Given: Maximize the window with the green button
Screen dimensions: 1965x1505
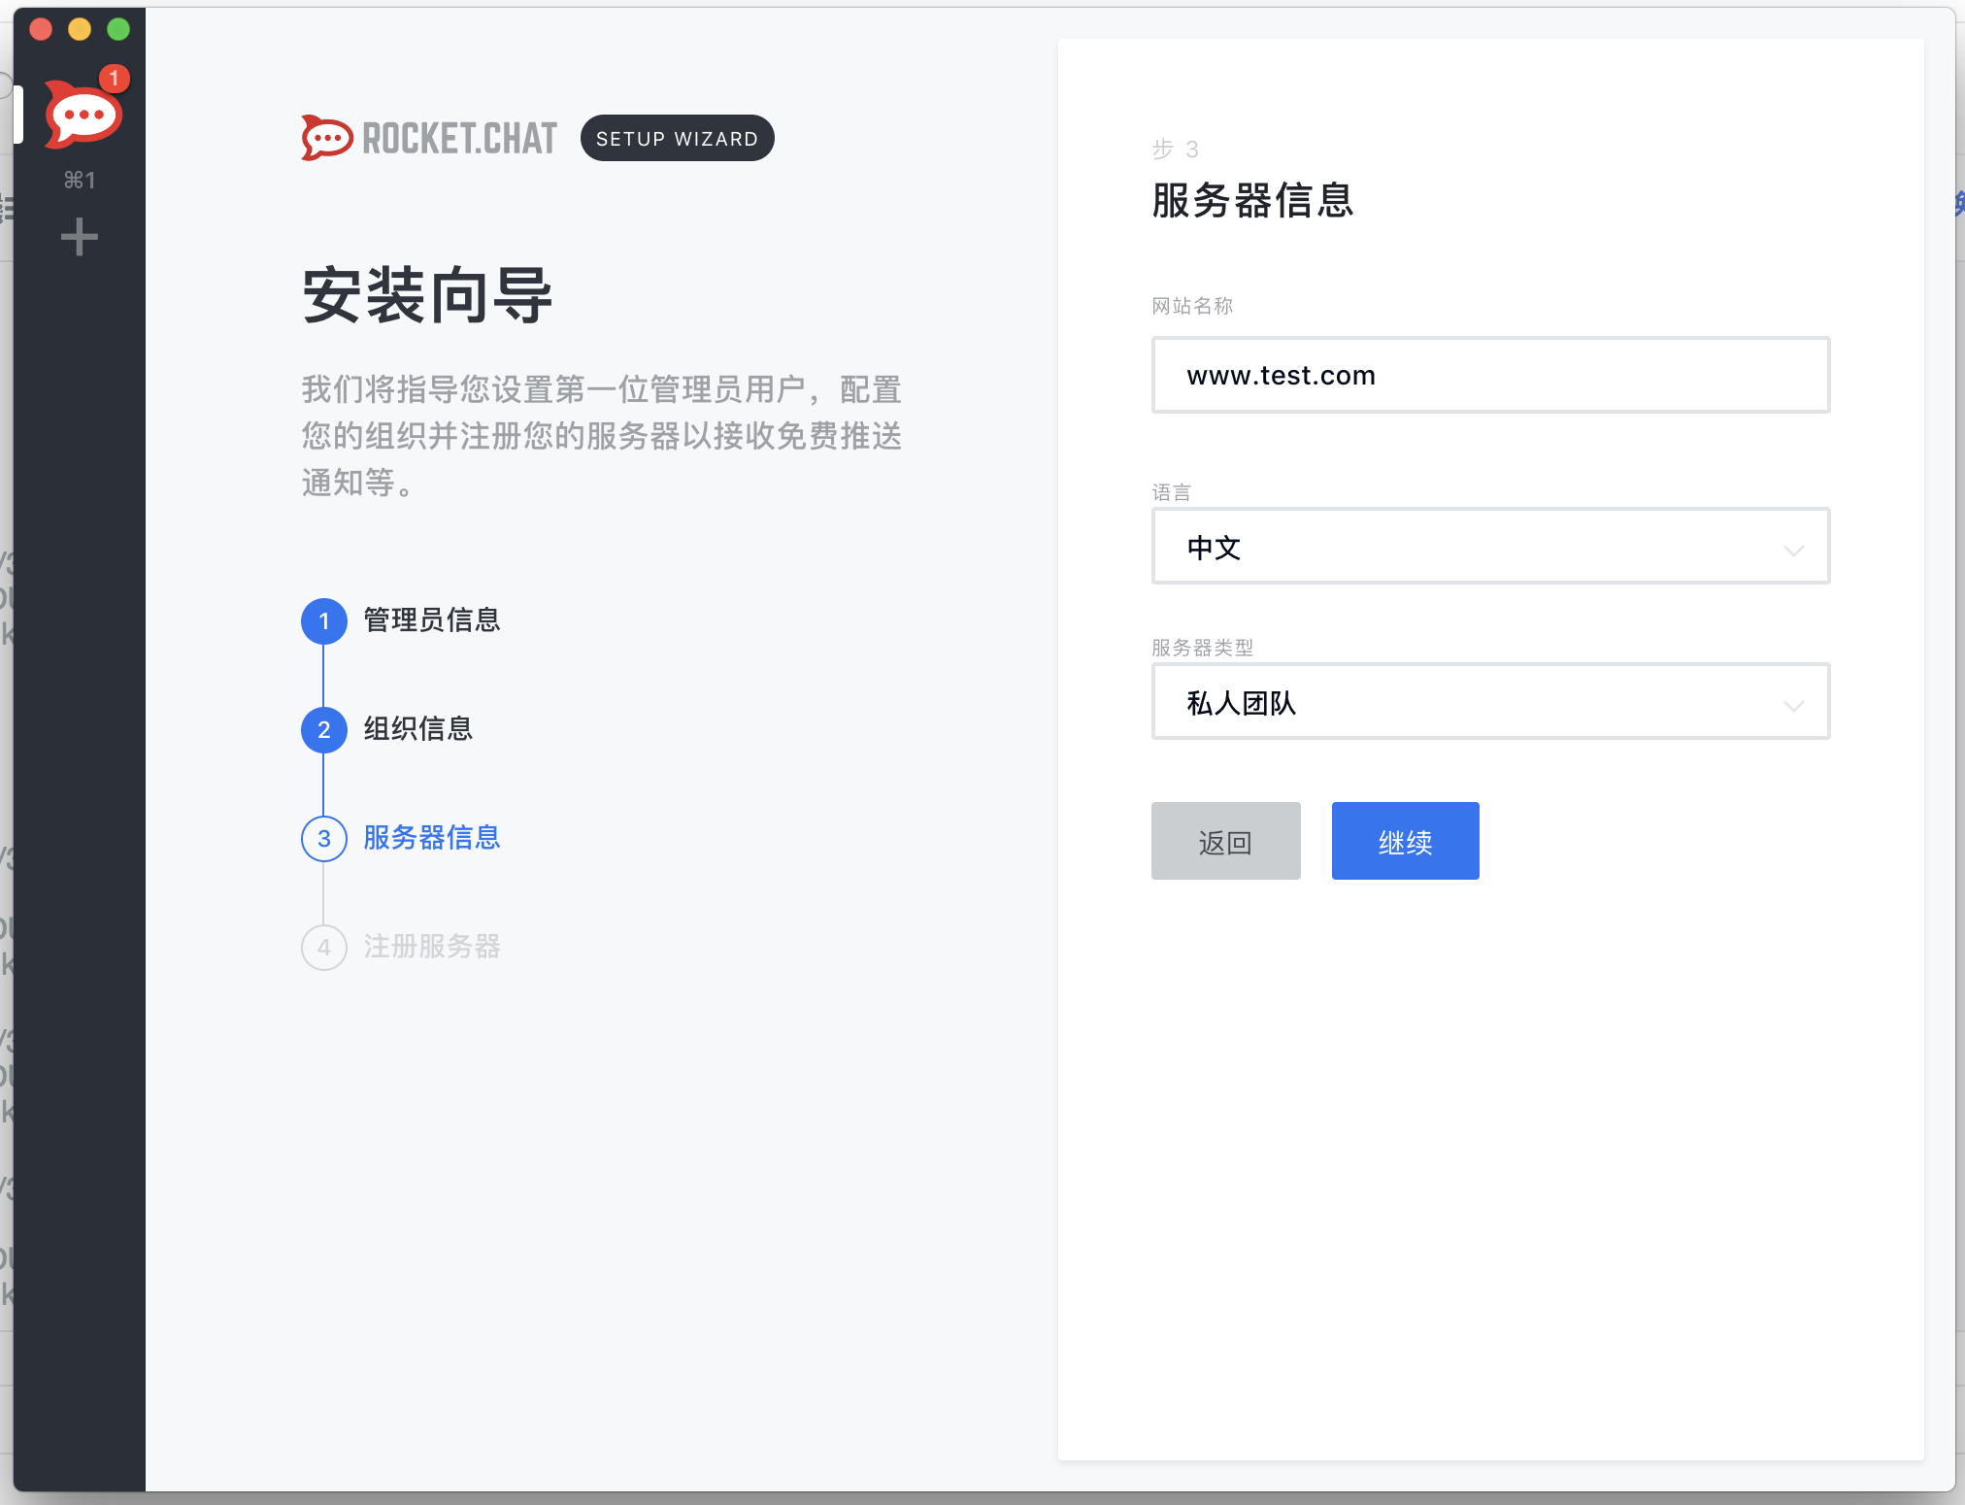Looking at the screenshot, I should coord(118,29).
